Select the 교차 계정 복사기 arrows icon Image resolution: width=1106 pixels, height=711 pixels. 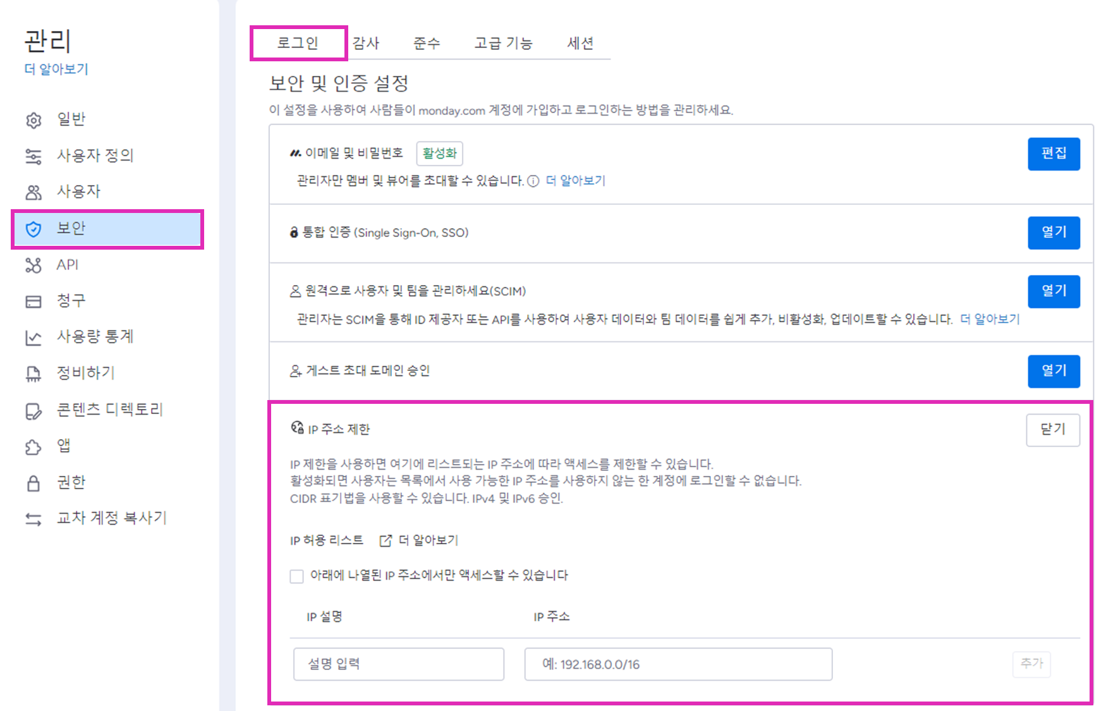(34, 518)
